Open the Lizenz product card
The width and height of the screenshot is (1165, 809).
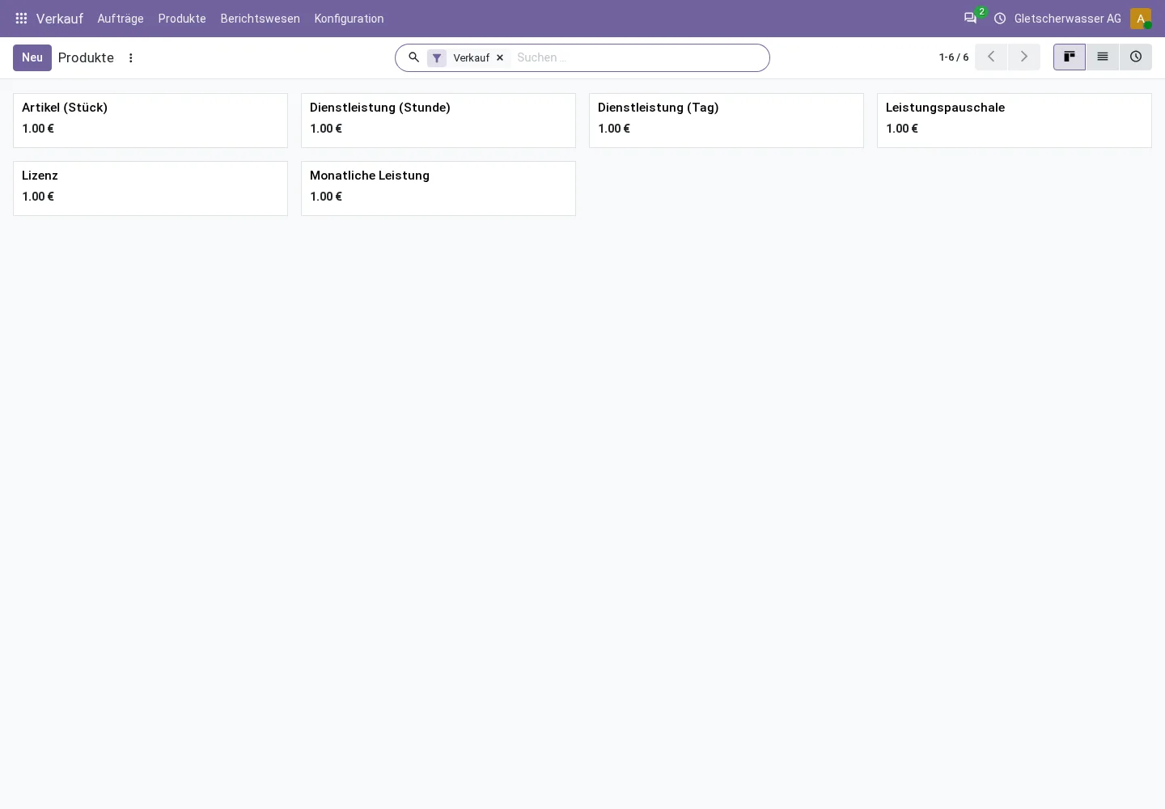(x=150, y=188)
